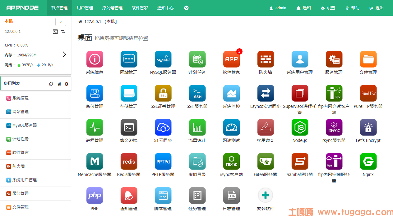Open the 系统信息 desktop app icon
The width and height of the screenshot is (393, 216).
pyautogui.click(x=95, y=59)
